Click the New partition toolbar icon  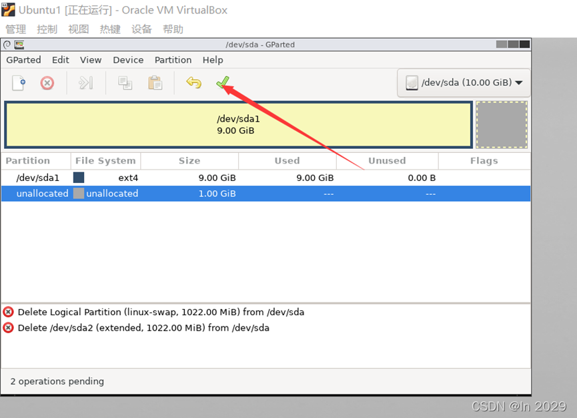[19, 83]
